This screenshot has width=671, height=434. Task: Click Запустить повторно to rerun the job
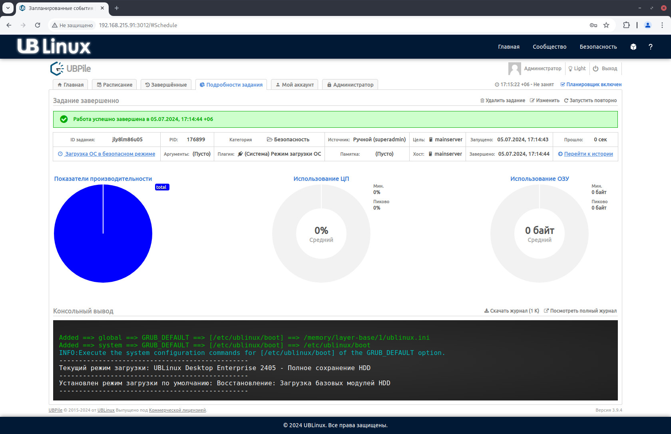click(x=590, y=101)
